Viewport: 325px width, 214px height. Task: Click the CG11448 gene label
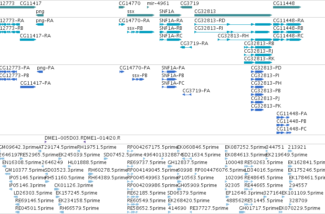coord(284,3)
